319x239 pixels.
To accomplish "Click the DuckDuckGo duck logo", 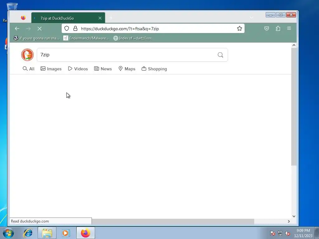I will [27, 55].
